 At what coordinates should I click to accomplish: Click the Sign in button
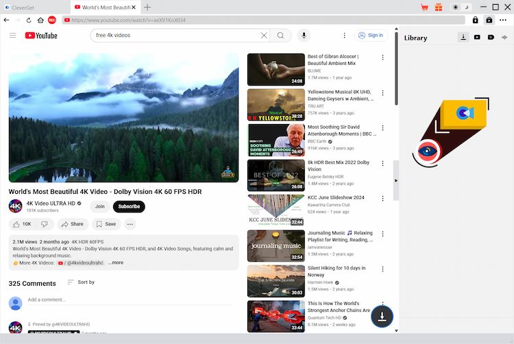click(371, 36)
